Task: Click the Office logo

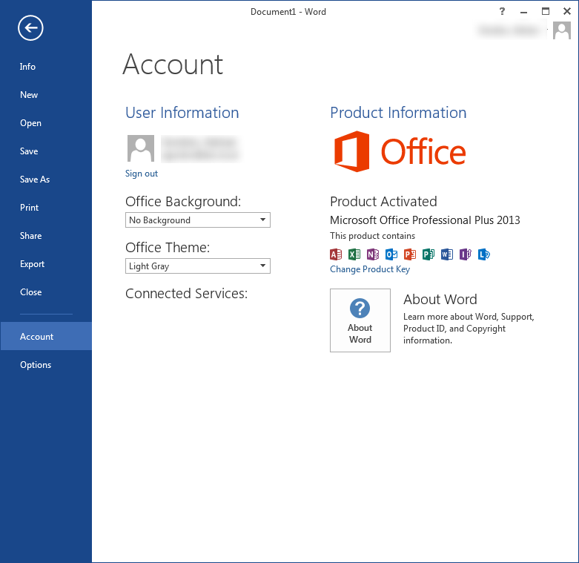Action: 400,151
